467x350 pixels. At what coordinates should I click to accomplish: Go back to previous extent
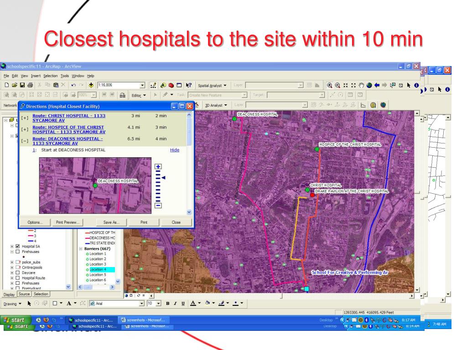click(377, 85)
